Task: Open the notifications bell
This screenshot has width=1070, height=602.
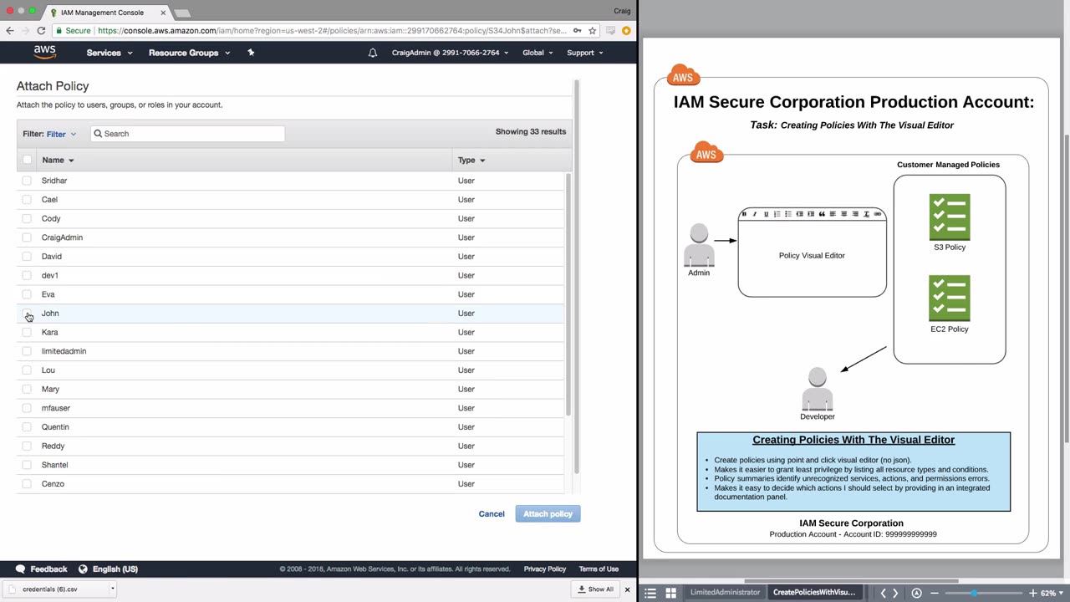Action: [x=373, y=53]
